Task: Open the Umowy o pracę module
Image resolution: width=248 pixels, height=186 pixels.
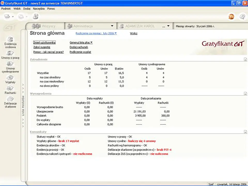Action: tap(10, 55)
